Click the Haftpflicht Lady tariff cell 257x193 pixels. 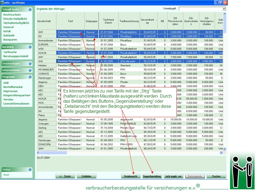point(129,136)
